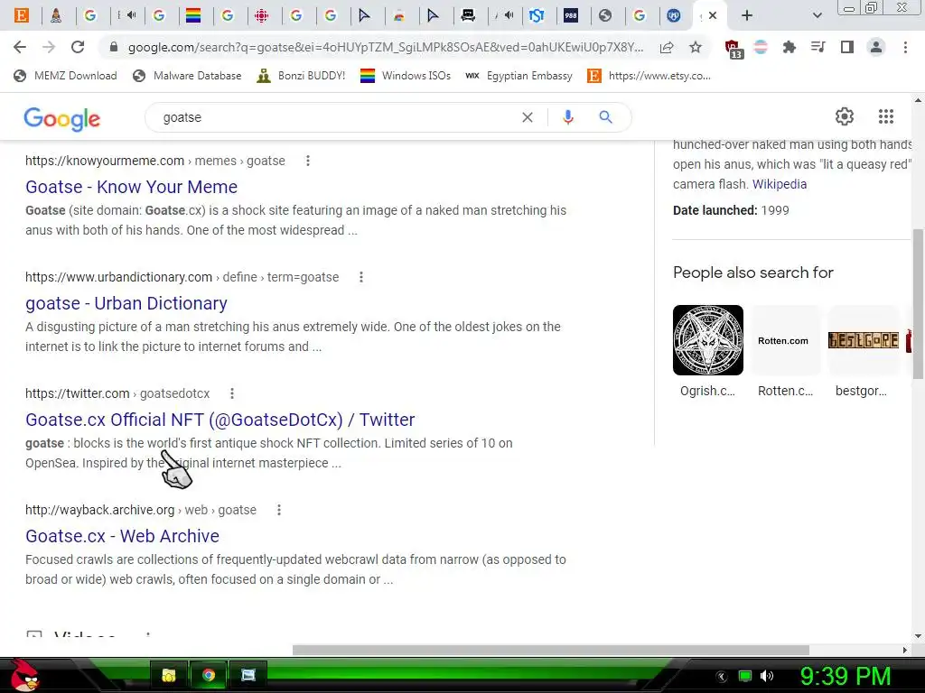Click the address bar URL

(385, 47)
